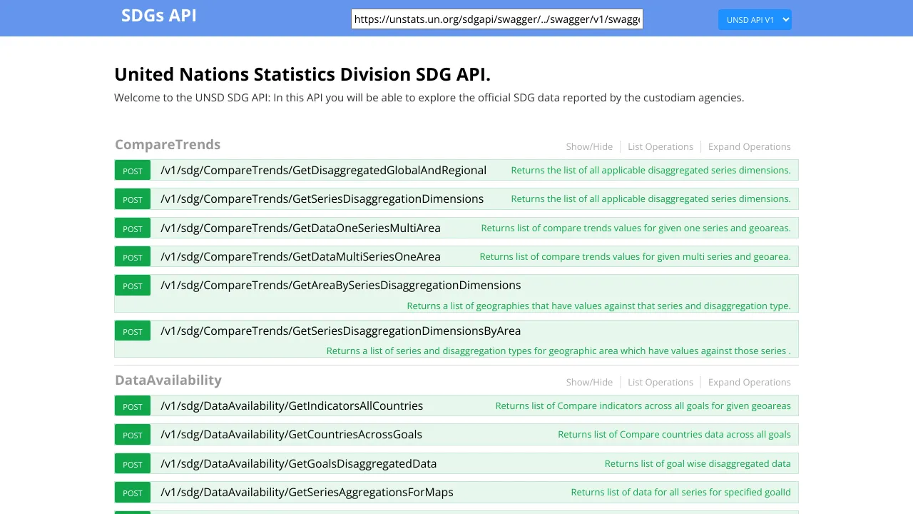Image resolution: width=913 pixels, height=514 pixels.
Task: Click POST badge for GetIndicatorsAllCountries
Action: pos(133,406)
